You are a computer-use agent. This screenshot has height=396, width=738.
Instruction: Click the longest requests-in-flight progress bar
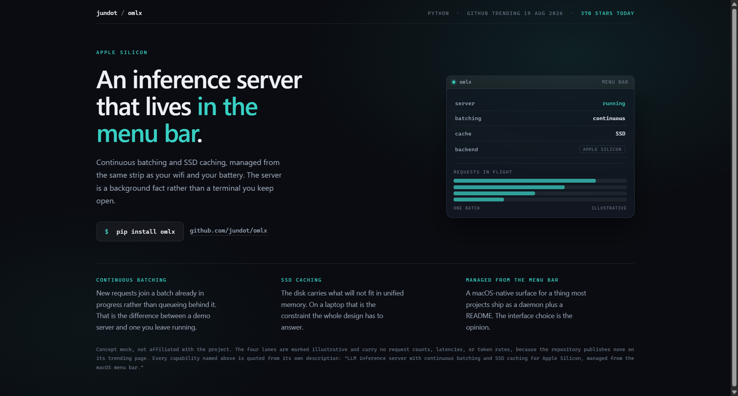click(x=540, y=181)
